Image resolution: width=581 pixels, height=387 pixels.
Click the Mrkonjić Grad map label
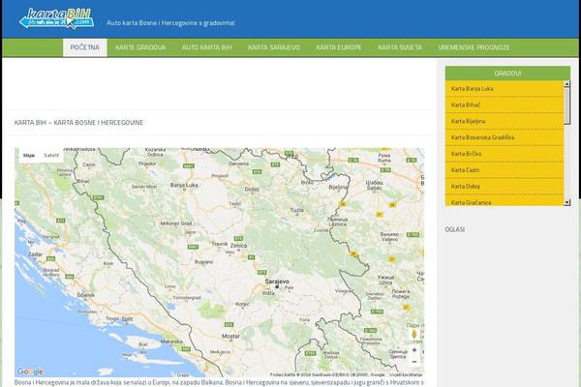176,223
